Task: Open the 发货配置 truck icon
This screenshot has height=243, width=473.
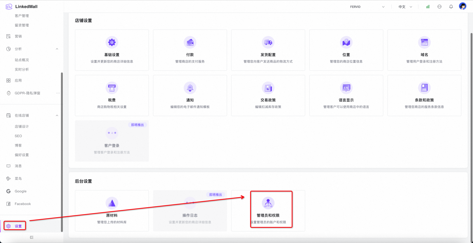Action: click(x=268, y=42)
